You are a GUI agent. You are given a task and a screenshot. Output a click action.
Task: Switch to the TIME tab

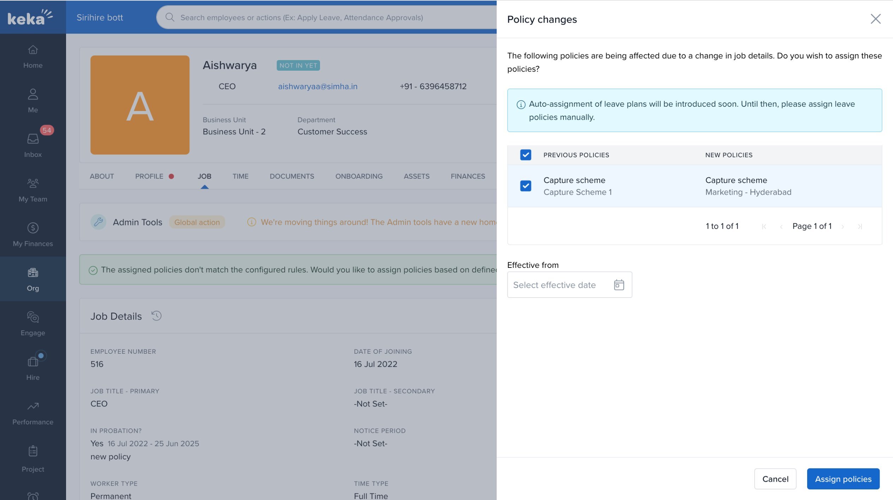point(240,176)
